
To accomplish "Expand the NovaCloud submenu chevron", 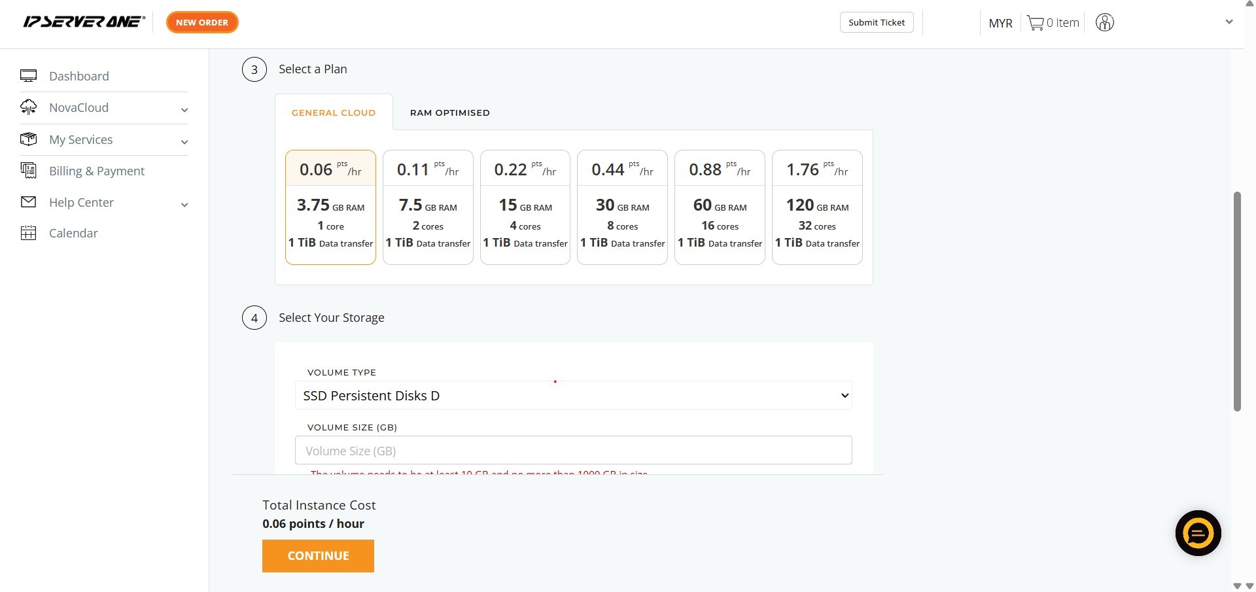I will [x=184, y=110].
